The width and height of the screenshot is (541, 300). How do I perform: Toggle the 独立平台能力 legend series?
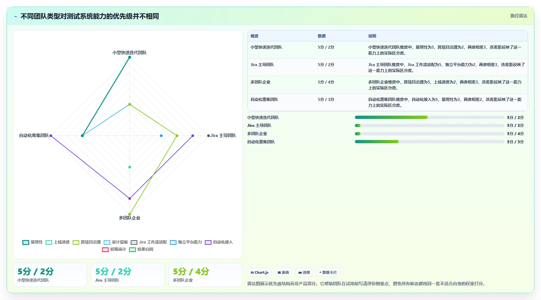coord(186,242)
